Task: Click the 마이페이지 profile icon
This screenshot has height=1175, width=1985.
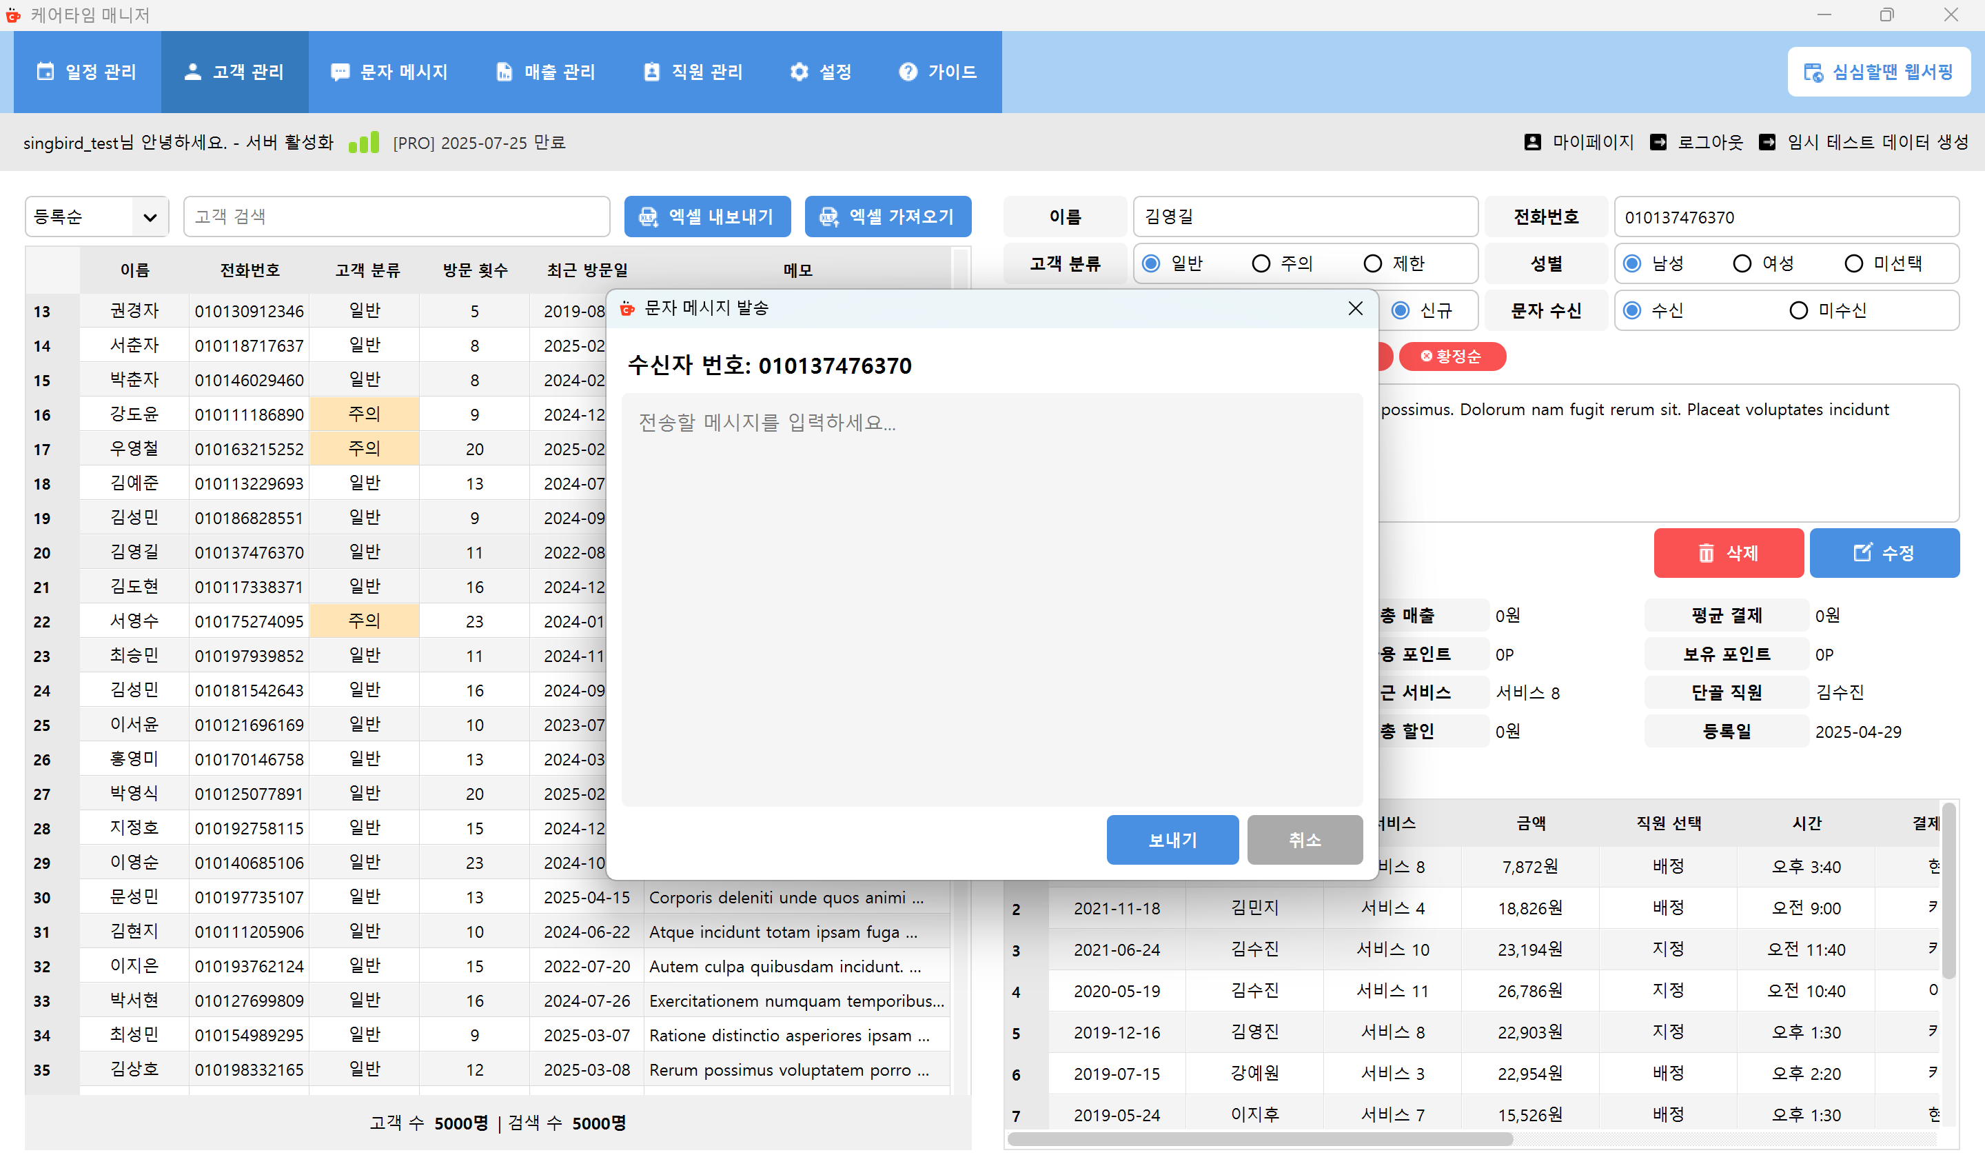Action: coord(1532,142)
